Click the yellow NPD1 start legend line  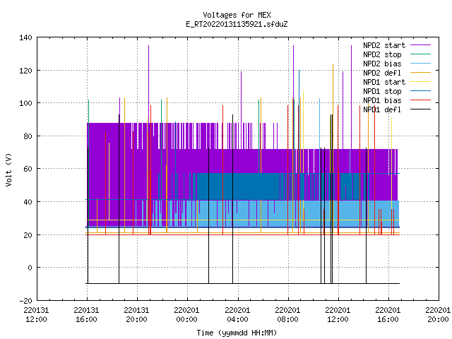(421, 82)
